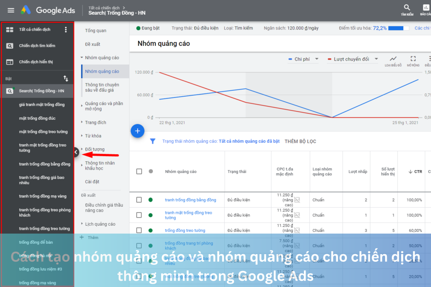Select giá tranh mặt trống đồng in sidebar
Image resolution: width=431 pixels, height=287 pixels.
pos(42,105)
